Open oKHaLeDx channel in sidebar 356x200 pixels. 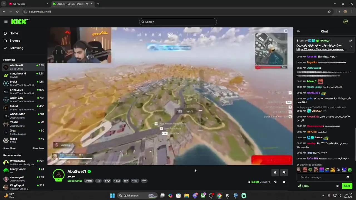pyautogui.click(x=24, y=91)
